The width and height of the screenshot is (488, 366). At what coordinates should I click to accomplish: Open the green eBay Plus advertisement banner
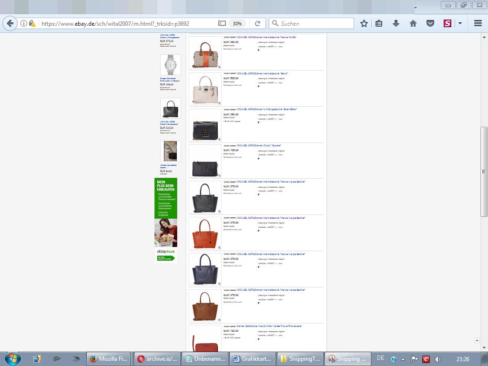click(166, 220)
